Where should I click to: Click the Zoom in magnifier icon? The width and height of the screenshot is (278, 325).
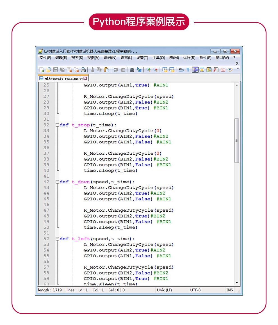click(x=148, y=70)
